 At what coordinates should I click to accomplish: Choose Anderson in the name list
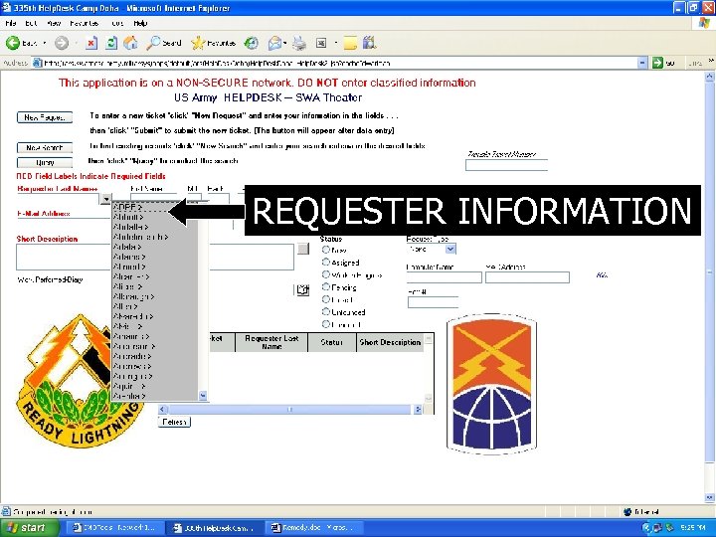(x=134, y=346)
